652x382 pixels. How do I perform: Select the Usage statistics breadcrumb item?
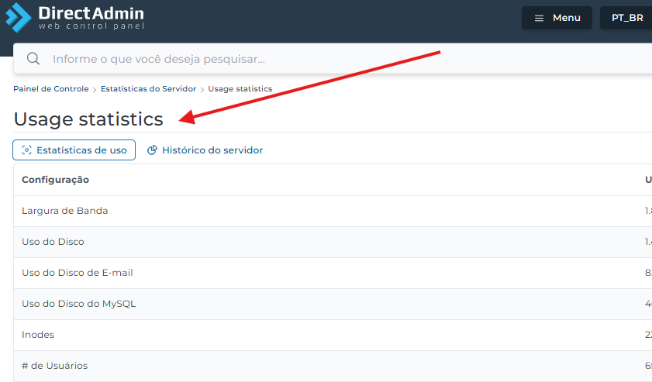pyautogui.click(x=240, y=89)
